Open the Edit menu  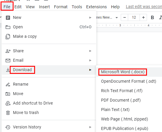(x=18, y=7)
